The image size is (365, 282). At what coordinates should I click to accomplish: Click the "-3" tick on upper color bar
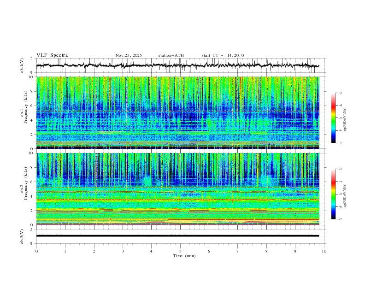[340, 93]
